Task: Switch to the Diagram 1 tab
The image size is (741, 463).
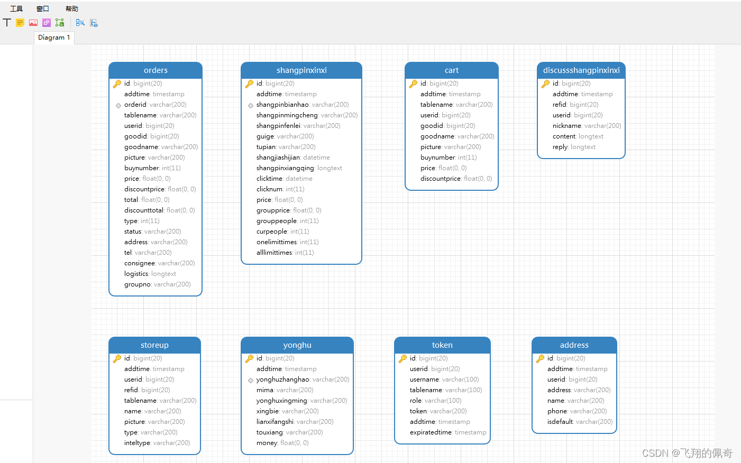Action: 54,38
